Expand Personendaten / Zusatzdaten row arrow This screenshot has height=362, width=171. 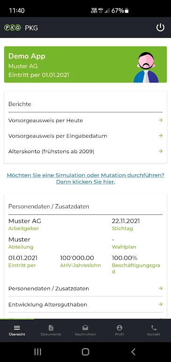[161, 288]
